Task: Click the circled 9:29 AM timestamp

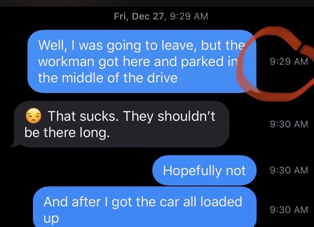Action: [x=289, y=62]
